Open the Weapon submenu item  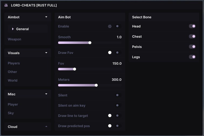click(x=15, y=39)
